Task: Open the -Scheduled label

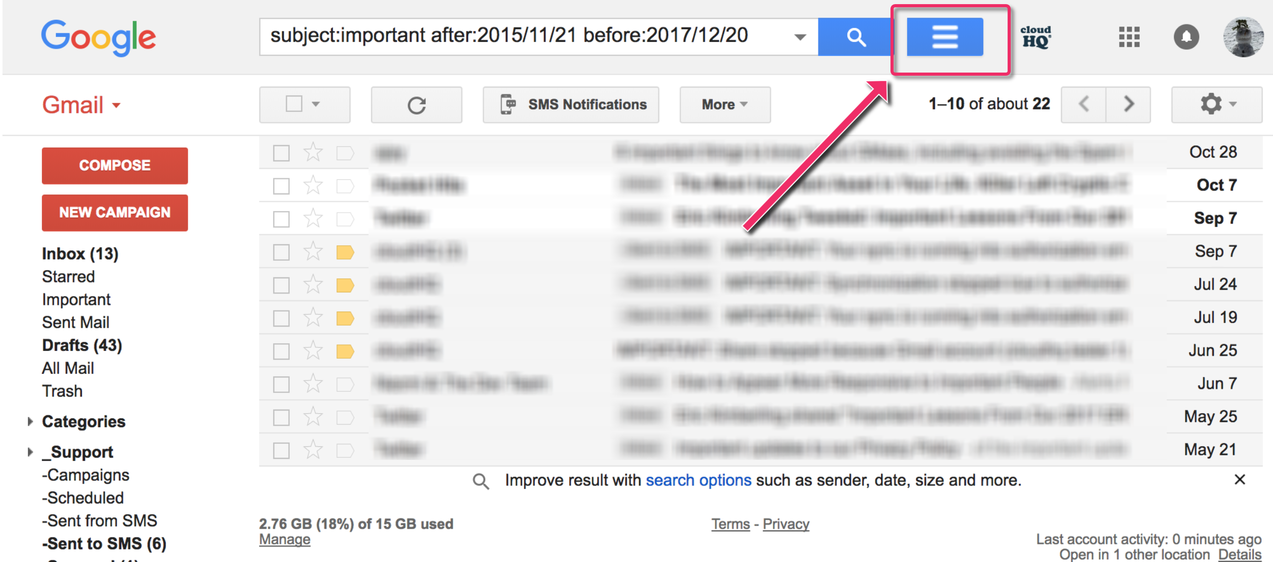Action: [x=83, y=497]
